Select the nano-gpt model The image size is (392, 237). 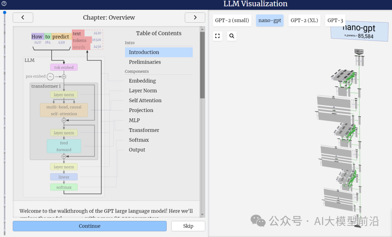[270, 20]
